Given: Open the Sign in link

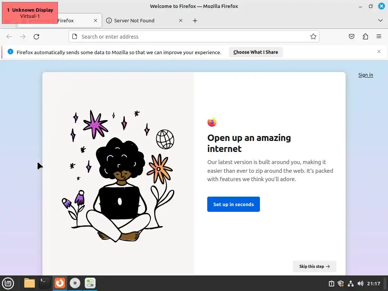Looking at the screenshot, I should (366, 75).
